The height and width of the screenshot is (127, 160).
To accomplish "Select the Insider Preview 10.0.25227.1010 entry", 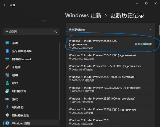I will point(110,89).
